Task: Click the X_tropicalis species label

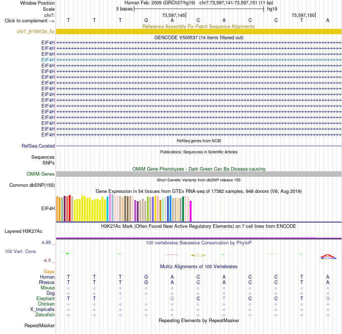Action: pos(42,310)
